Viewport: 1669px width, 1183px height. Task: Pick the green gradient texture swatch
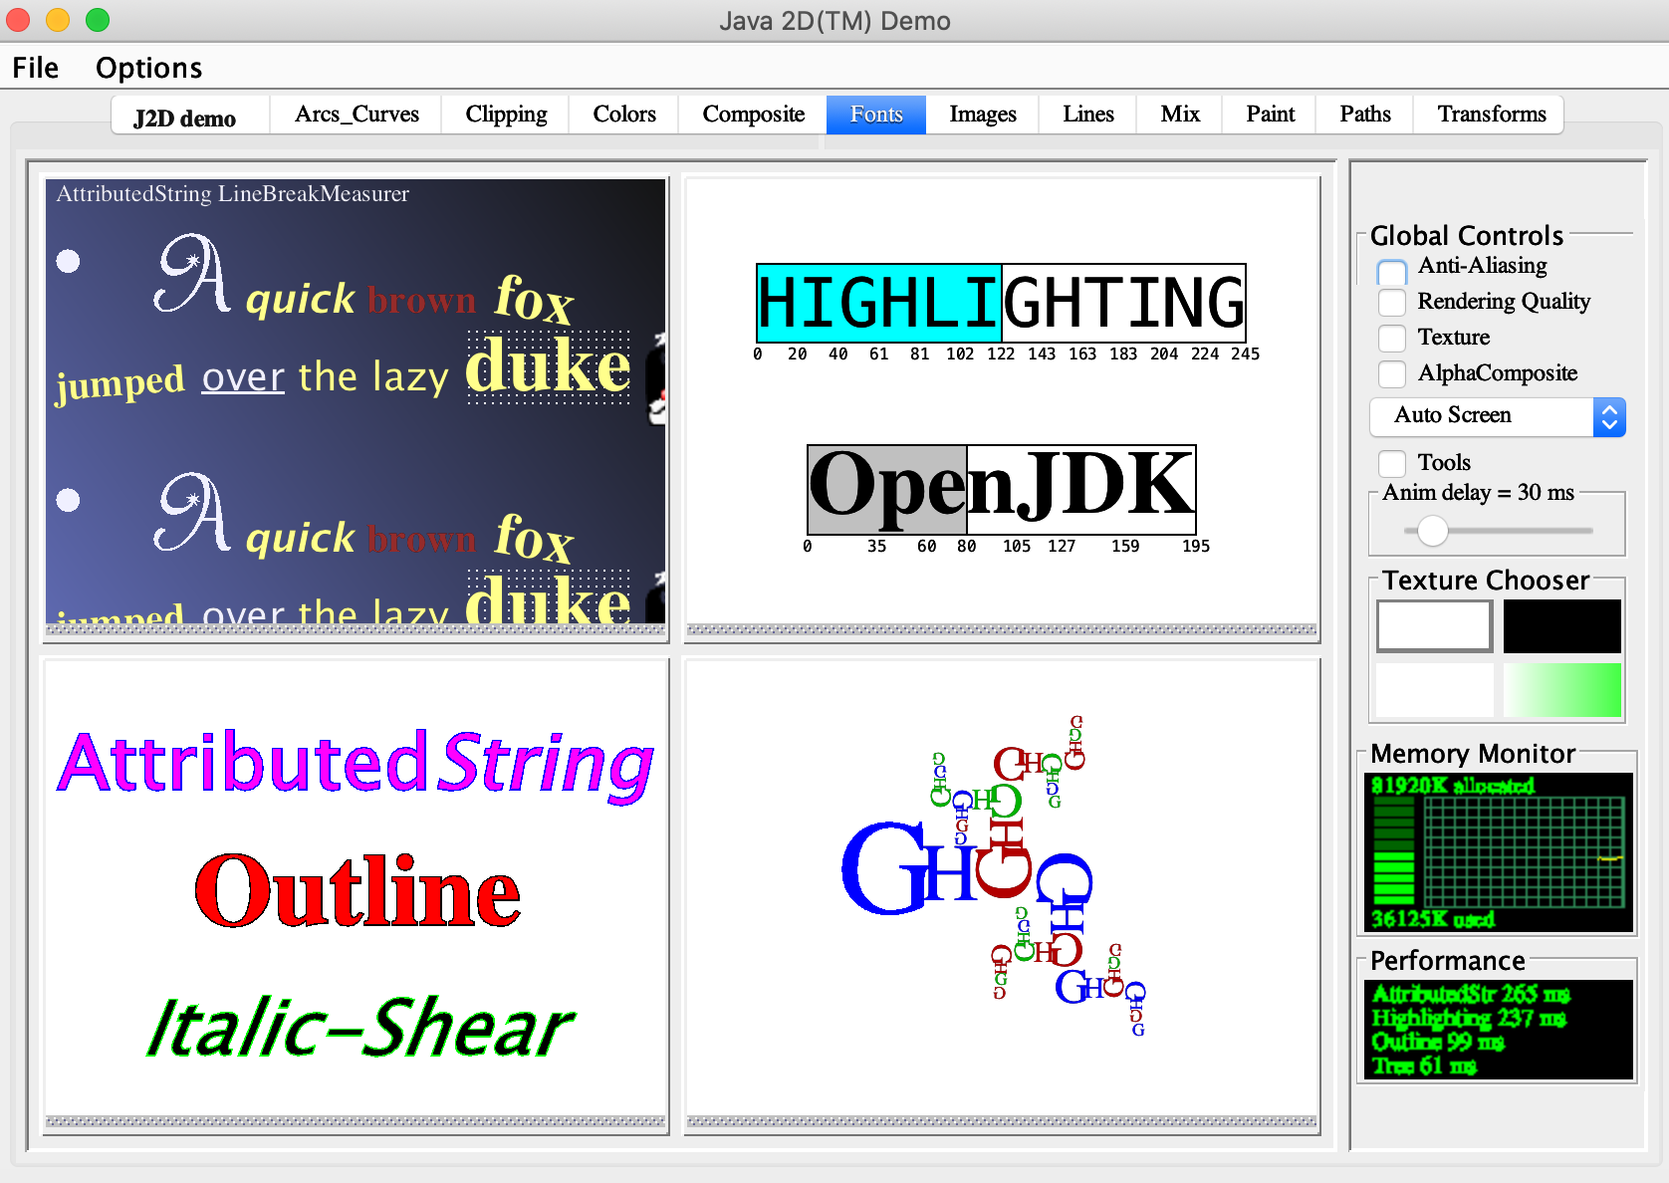click(1561, 690)
